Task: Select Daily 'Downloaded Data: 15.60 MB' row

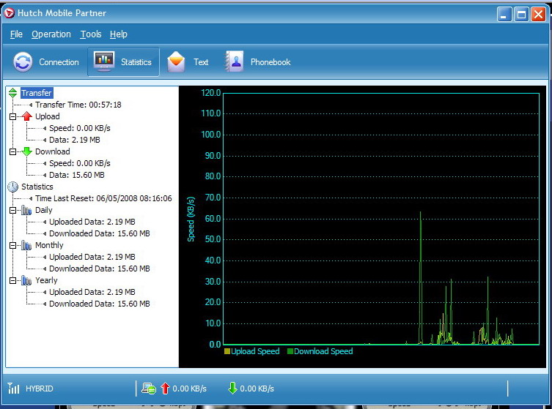Action: tap(100, 233)
